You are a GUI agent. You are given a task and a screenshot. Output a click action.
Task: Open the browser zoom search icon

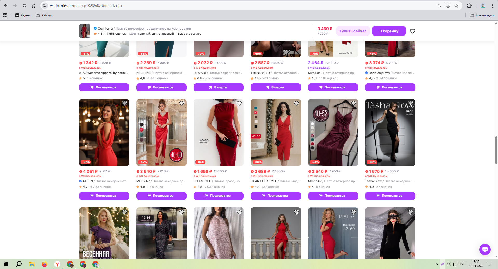click(x=439, y=6)
